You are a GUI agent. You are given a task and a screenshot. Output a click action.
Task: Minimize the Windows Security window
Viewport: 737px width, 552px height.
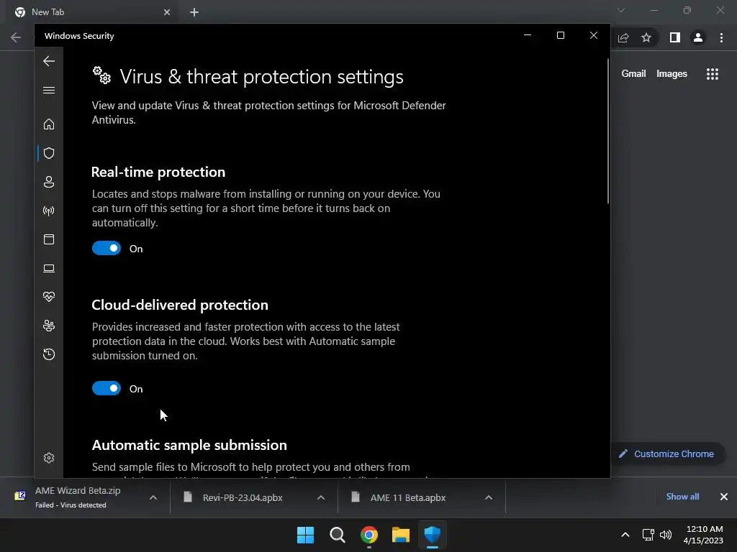tap(528, 36)
